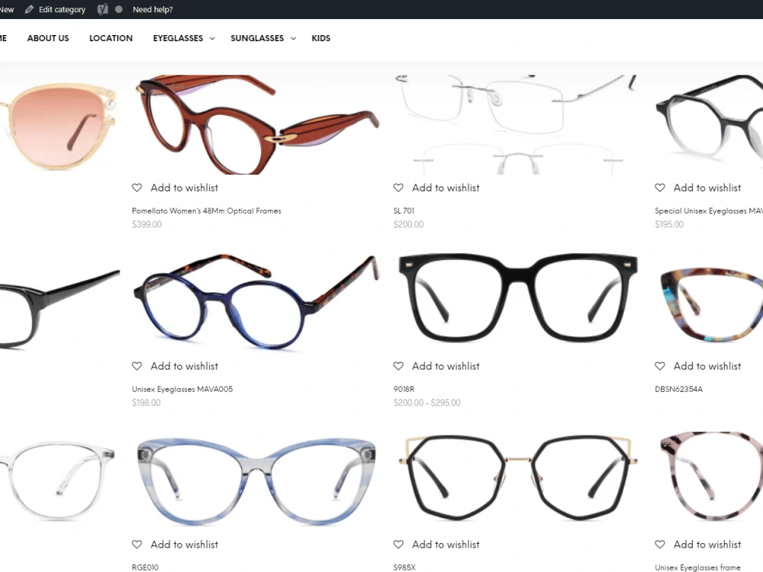
Task: Add RGE010 to wishlist
Action: pos(184,545)
